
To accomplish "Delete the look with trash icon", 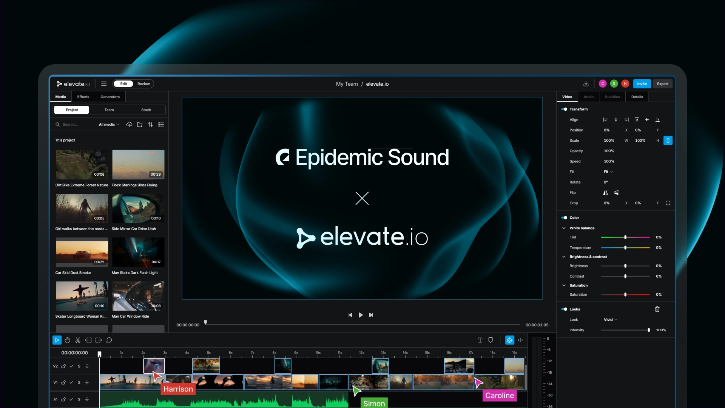I will (657, 309).
